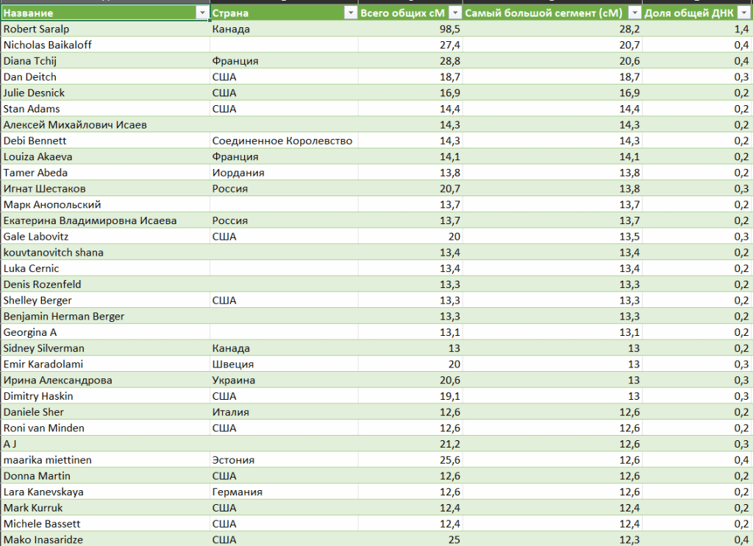Select the Название header cell
This screenshot has height=546, width=753.
tap(96, 13)
